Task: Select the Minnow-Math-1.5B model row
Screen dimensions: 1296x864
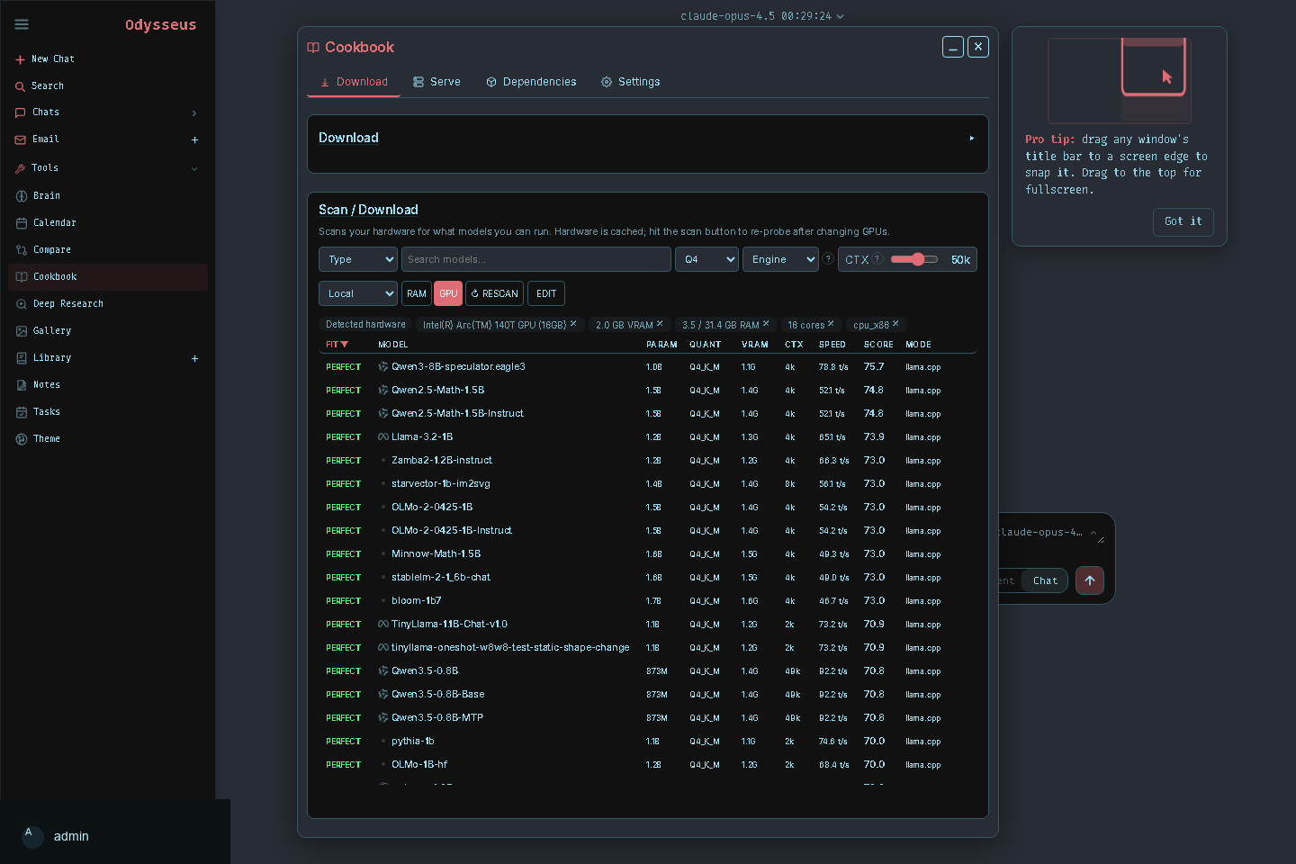Action: [x=647, y=554]
